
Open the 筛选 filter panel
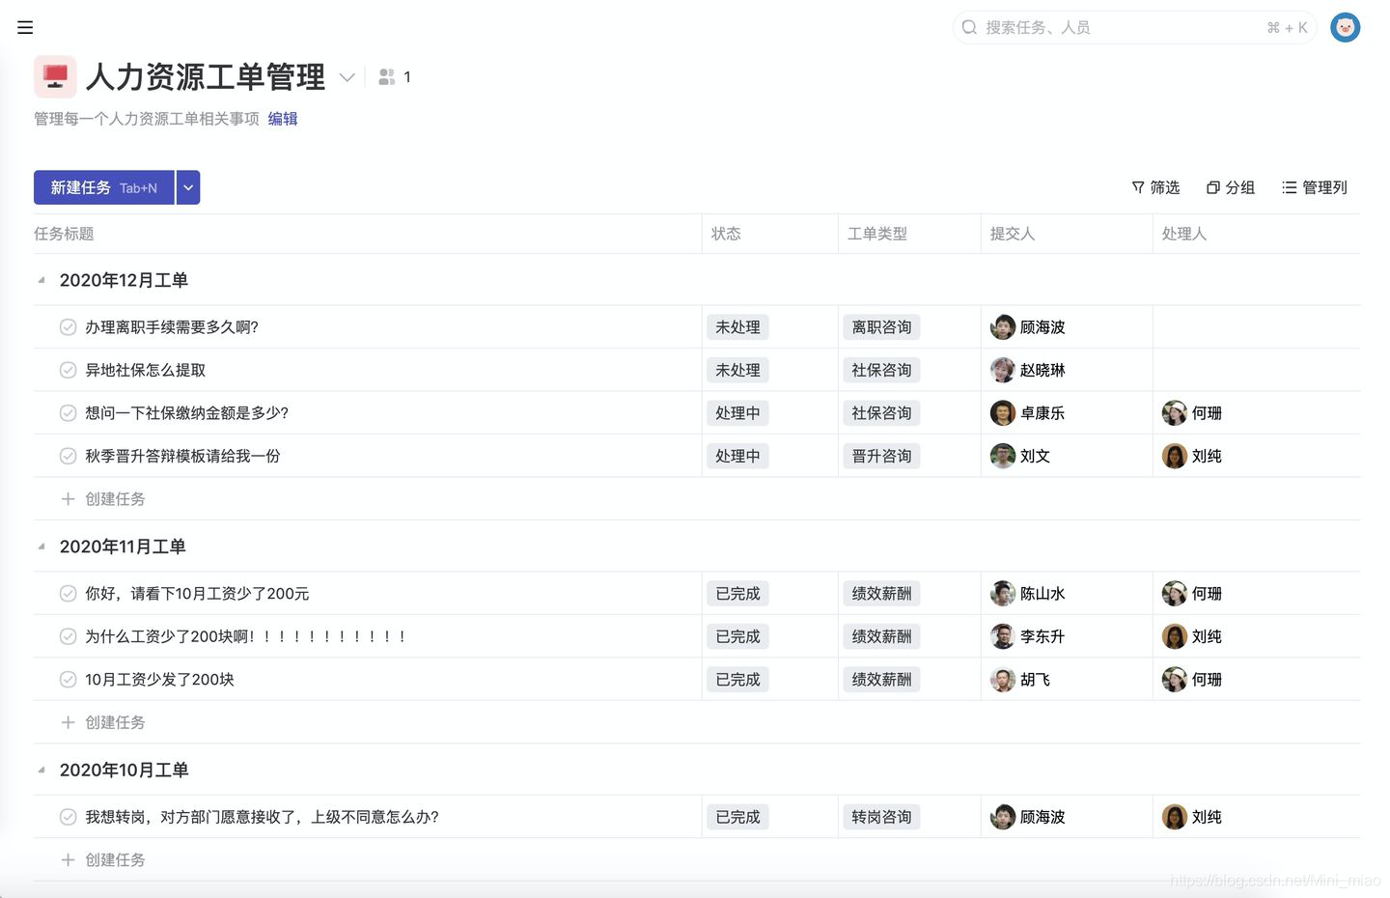1154,187
